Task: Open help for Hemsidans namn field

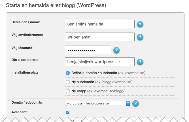Action: pos(140,24)
